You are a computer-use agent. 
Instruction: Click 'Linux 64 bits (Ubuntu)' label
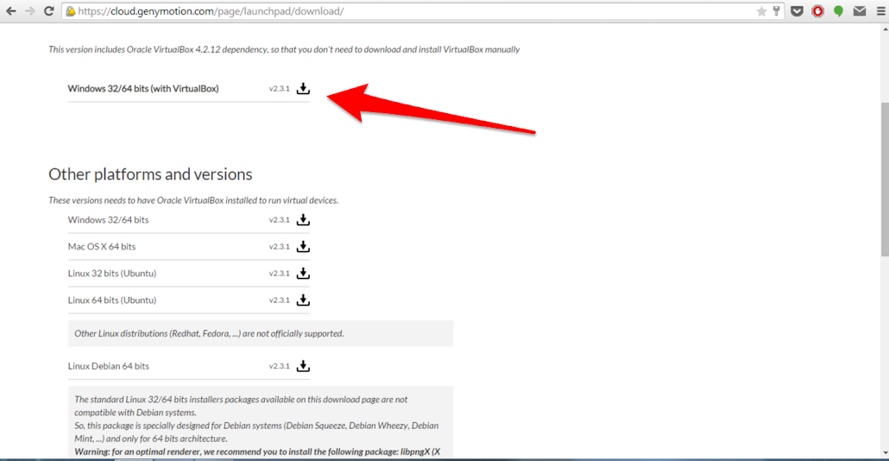[111, 300]
